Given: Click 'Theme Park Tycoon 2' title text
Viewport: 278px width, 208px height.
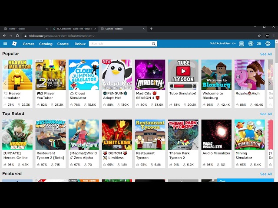Looking at the screenshot, I should point(179,156).
